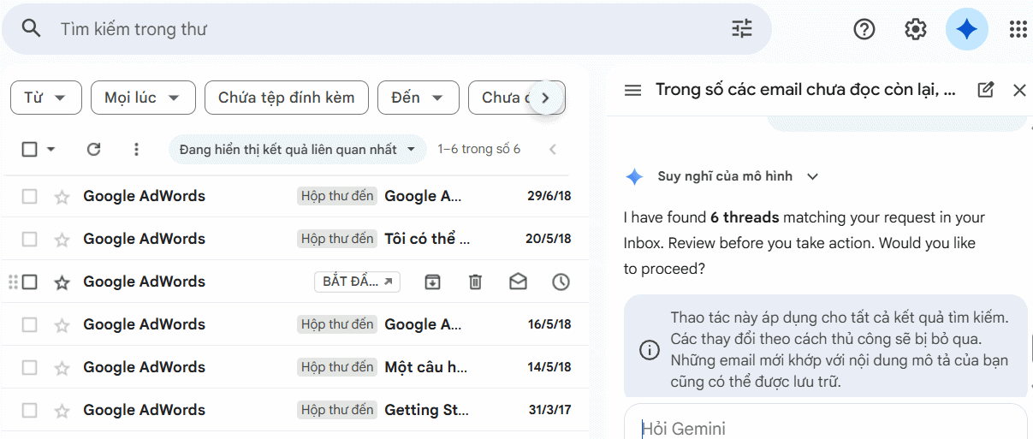Start a new Gemini chat
The height and width of the screenshot is (439, 1033).
pyautogui.click(x=986, y=90)
